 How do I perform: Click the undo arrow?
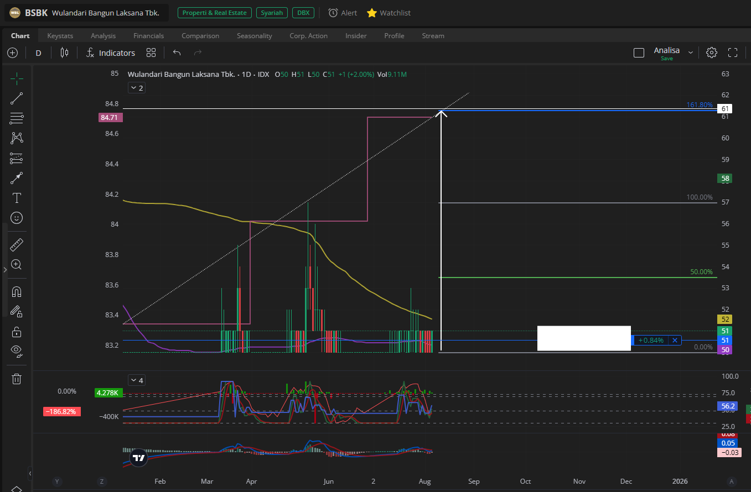click(x=177, y=53)
